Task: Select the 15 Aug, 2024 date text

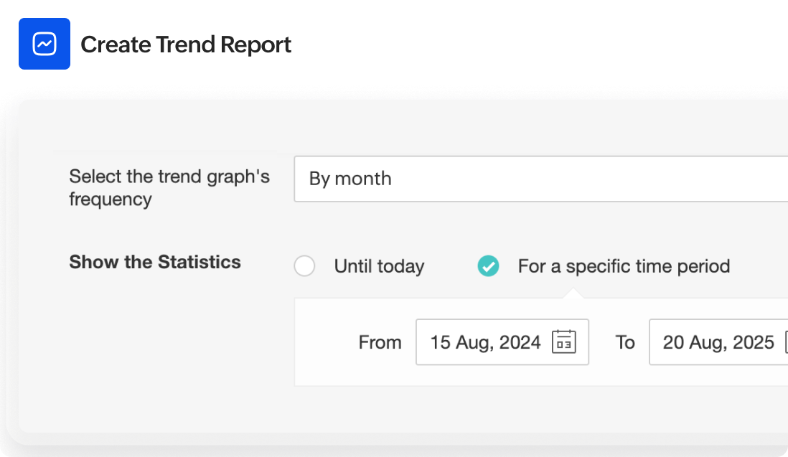Action: (485, 342)
